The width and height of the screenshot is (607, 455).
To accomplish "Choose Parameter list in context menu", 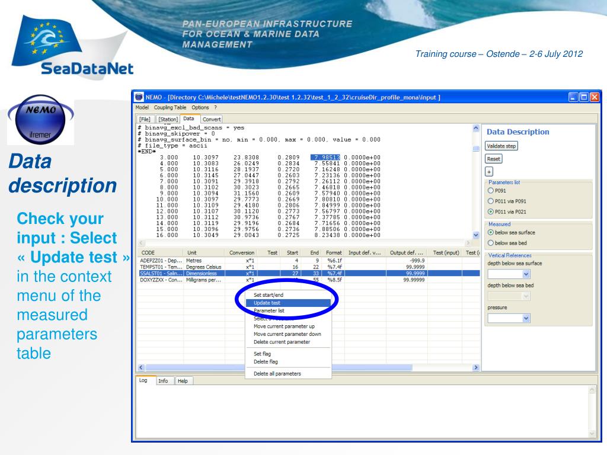I will (x=288, y=310).
